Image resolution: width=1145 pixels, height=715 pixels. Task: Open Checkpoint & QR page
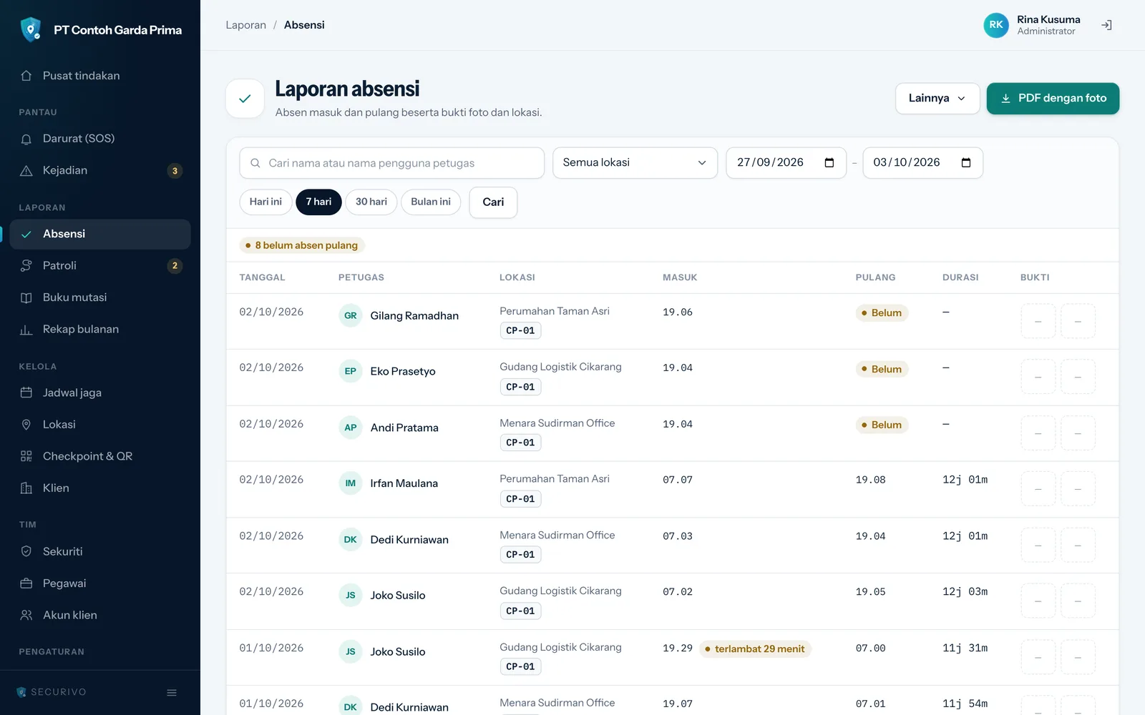tap(100, 456)
